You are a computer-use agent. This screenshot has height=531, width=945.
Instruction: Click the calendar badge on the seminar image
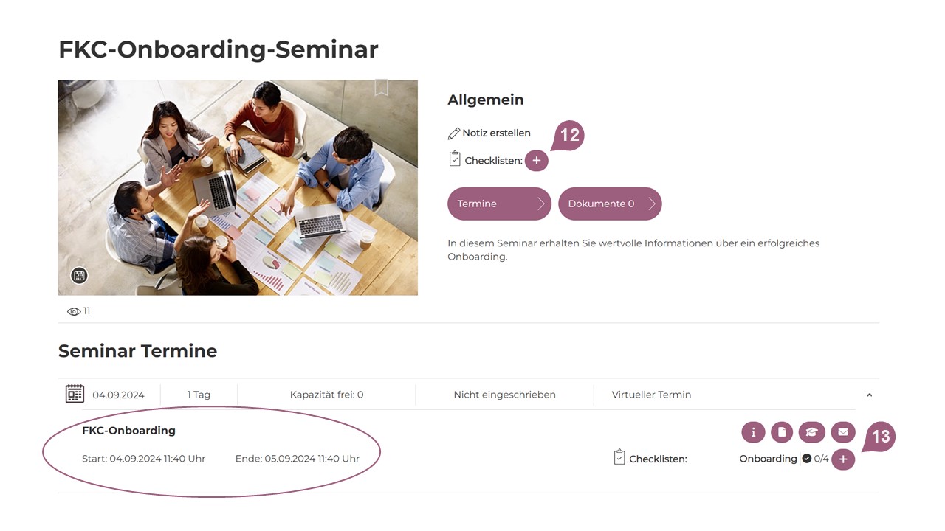pos(79,276)
